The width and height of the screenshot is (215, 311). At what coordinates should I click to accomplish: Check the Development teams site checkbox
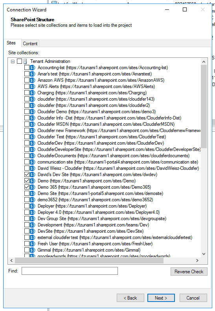coord(27,225)
